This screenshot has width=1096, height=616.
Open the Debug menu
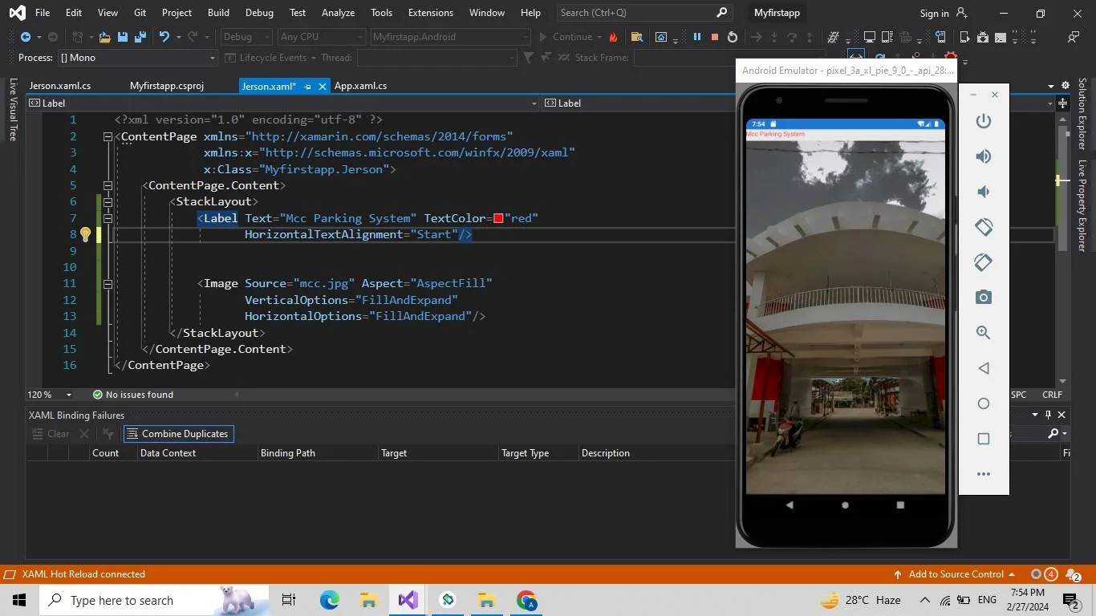[259, 13]
